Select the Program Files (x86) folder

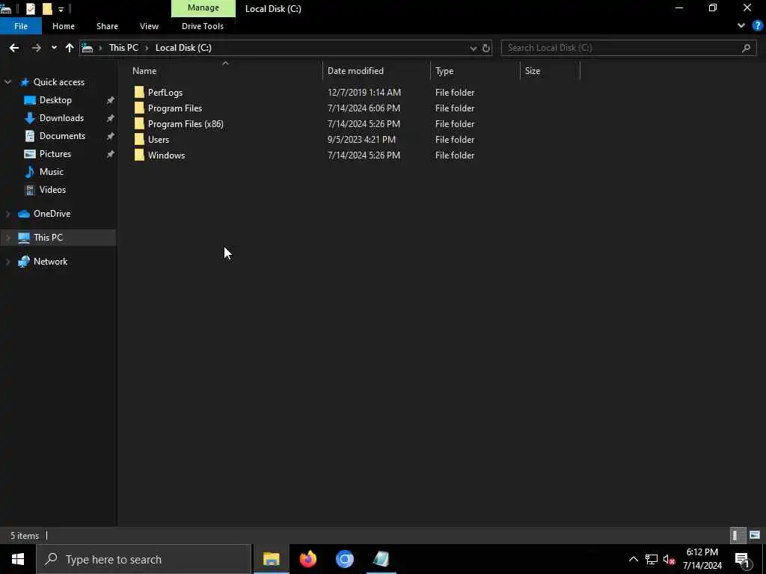(x=186, y=124)
